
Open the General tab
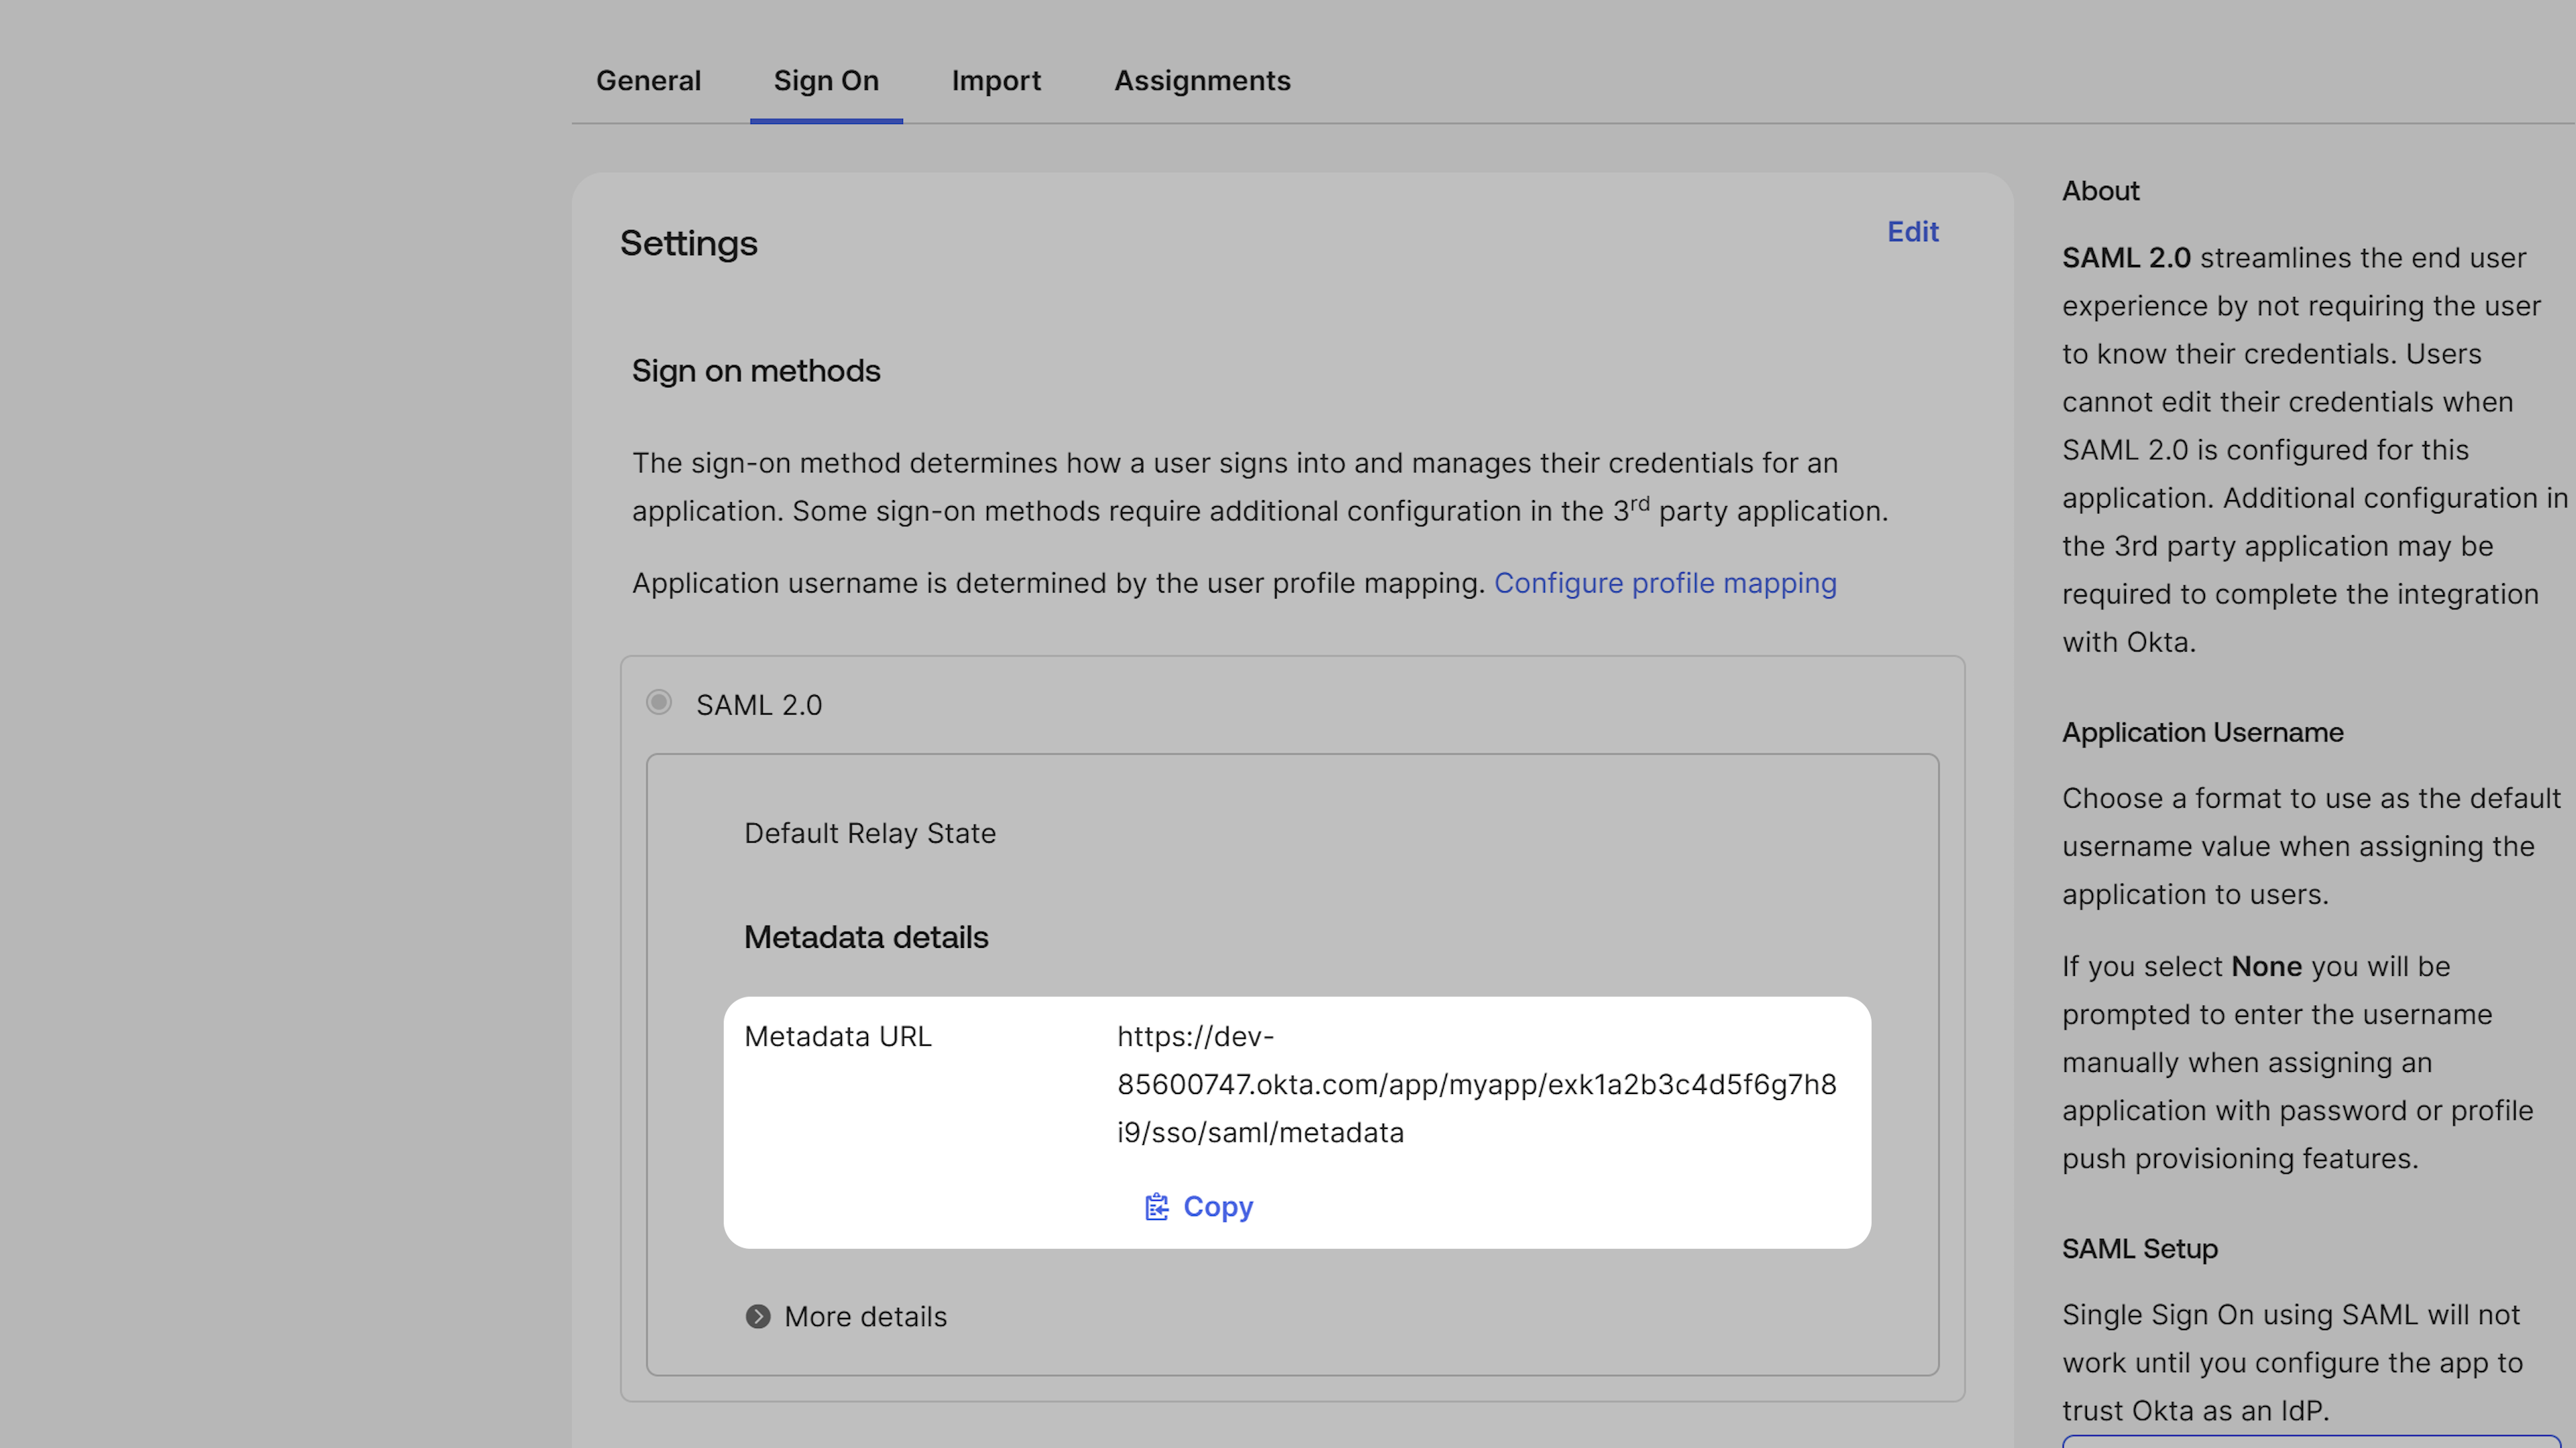[x=648, y=81]
